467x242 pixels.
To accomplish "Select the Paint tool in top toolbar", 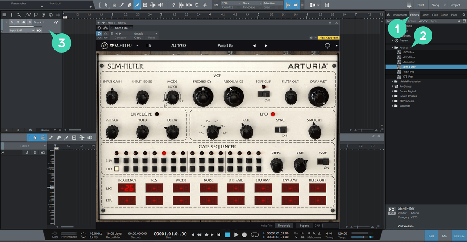I will click(137, 5).
